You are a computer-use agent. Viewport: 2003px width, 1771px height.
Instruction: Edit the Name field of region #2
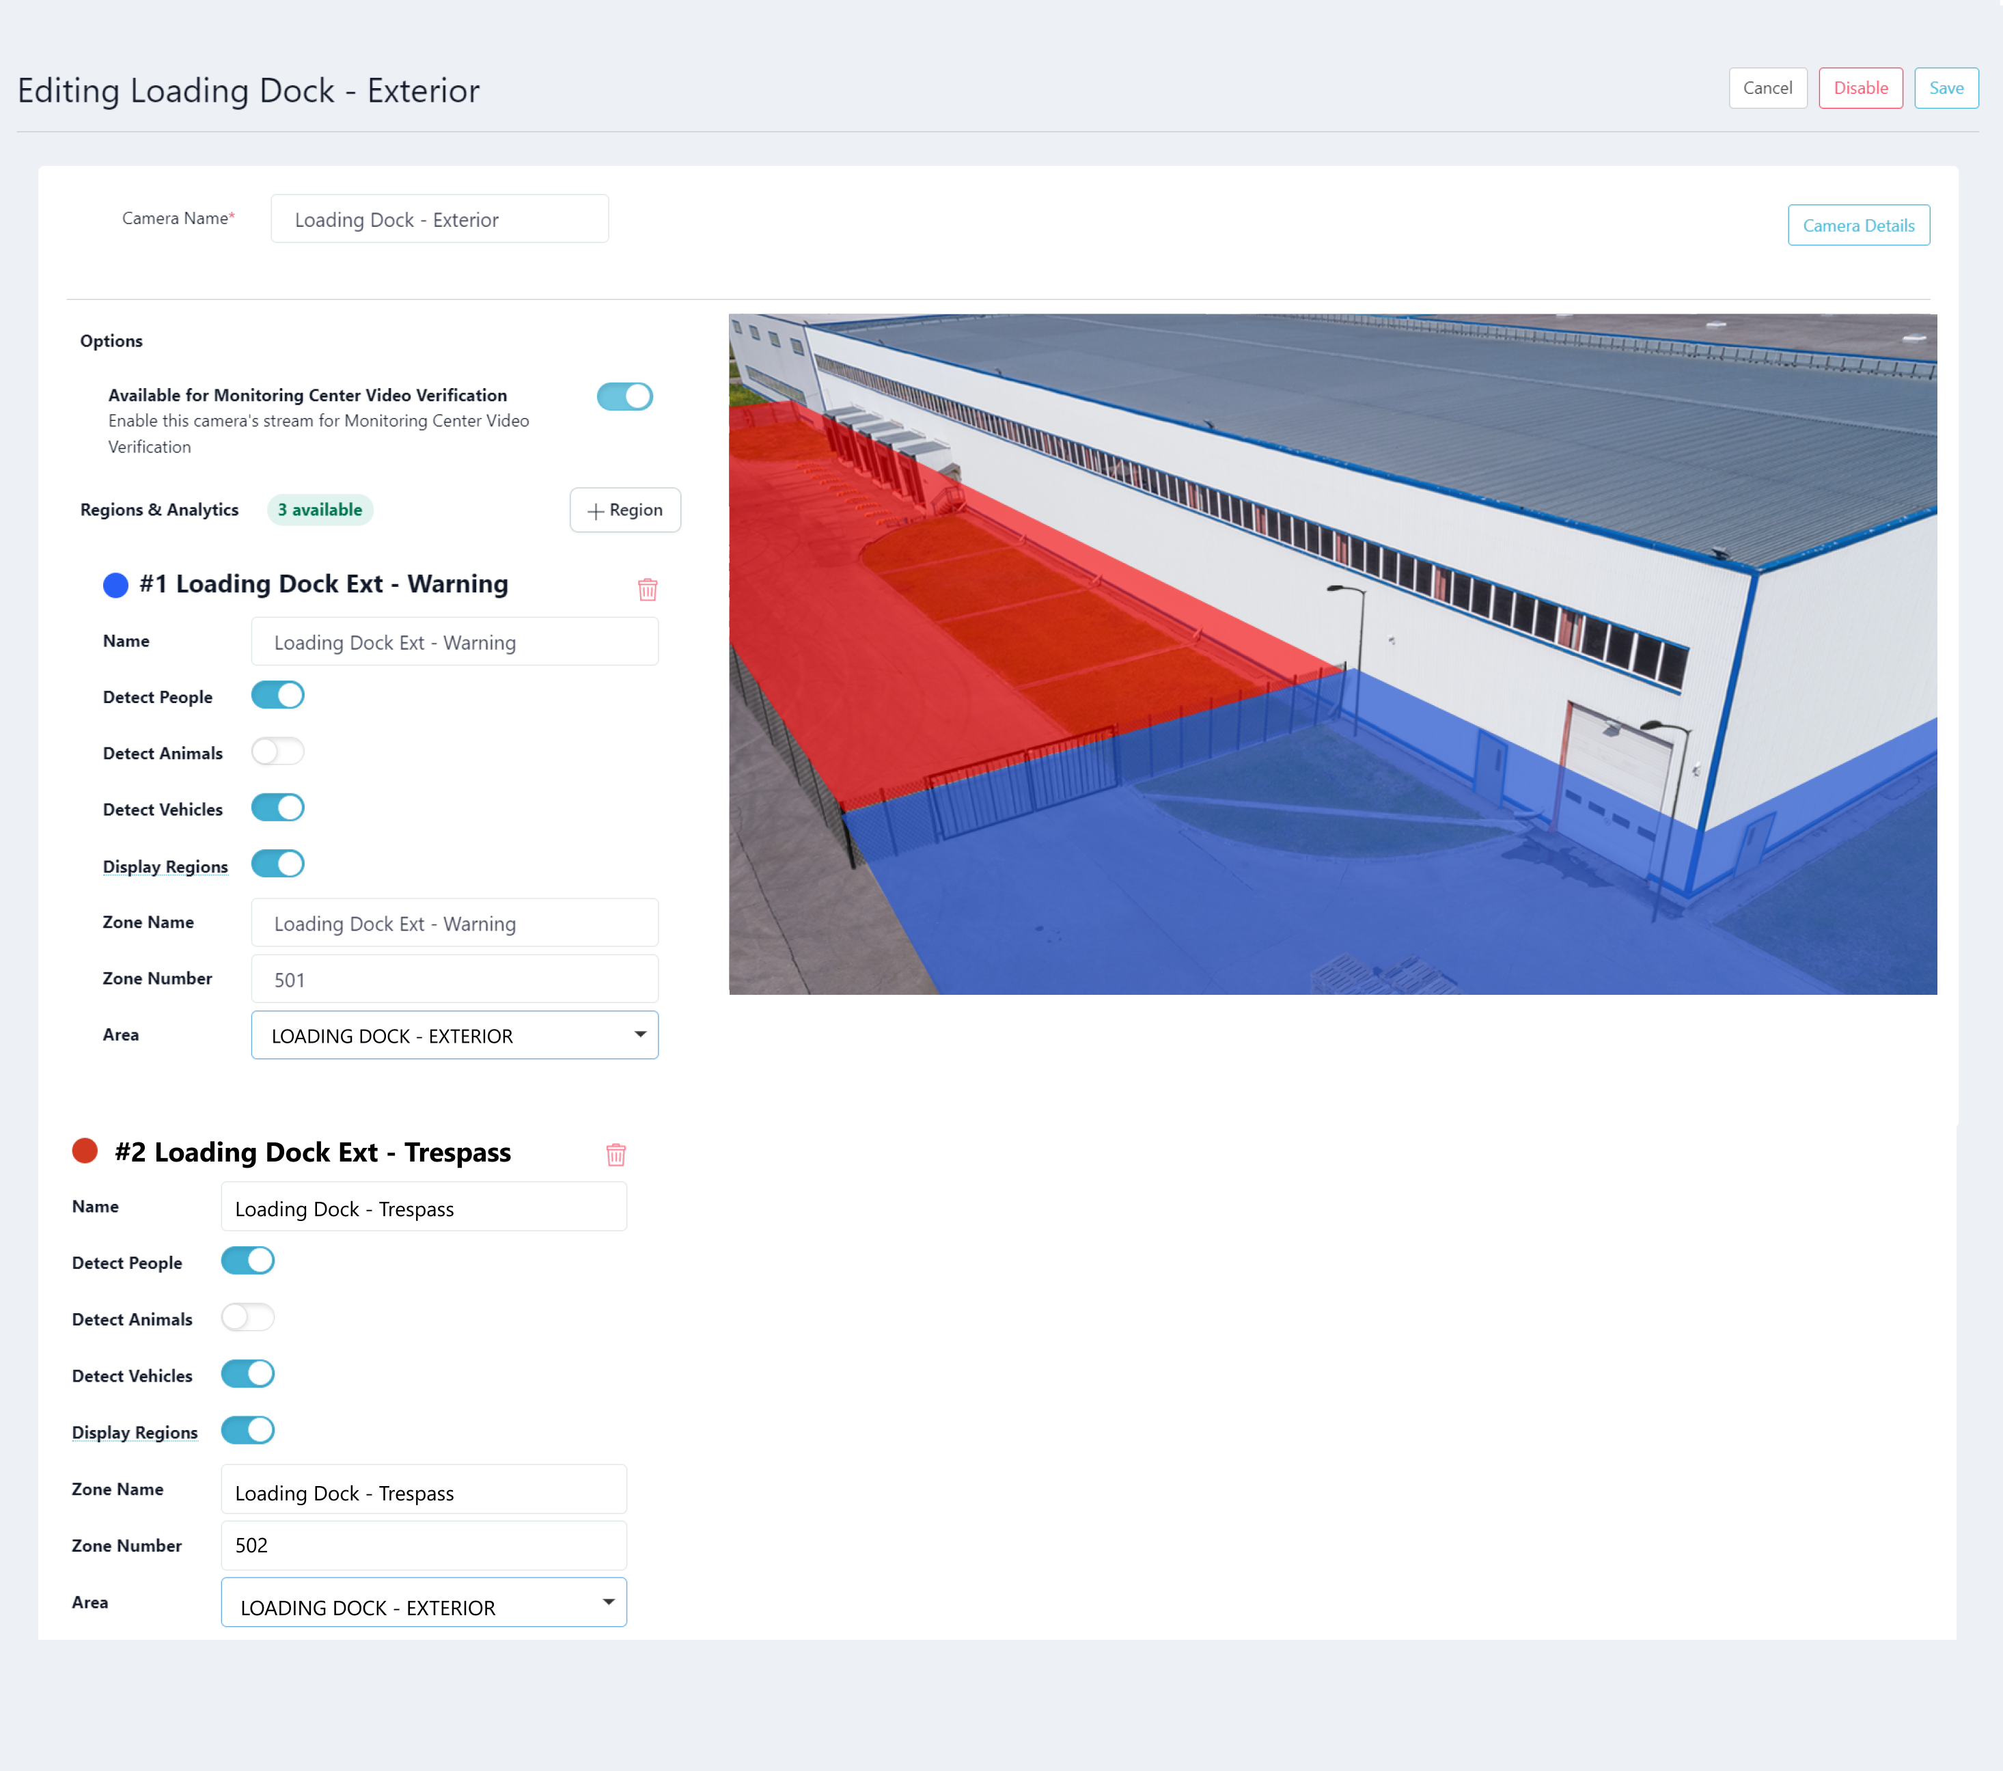[424, 1207]
